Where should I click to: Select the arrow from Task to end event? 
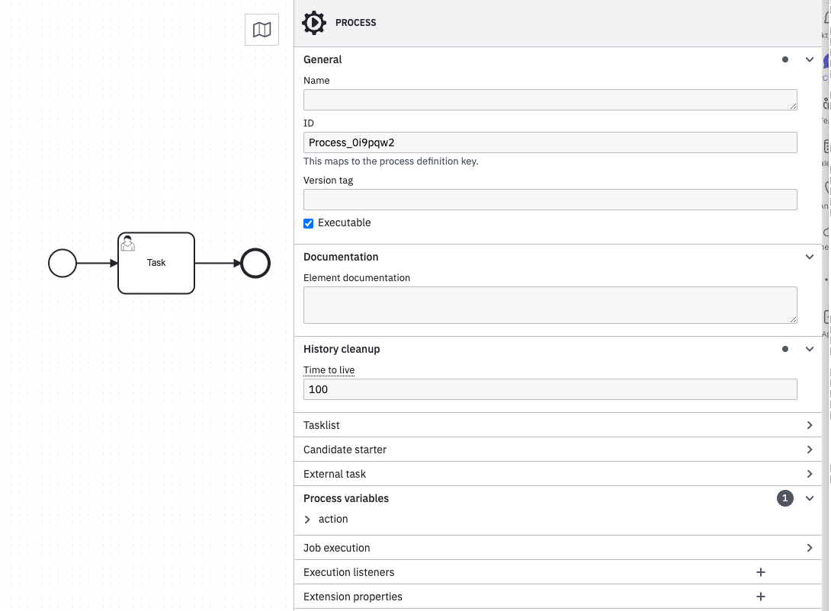click(217, 264)
